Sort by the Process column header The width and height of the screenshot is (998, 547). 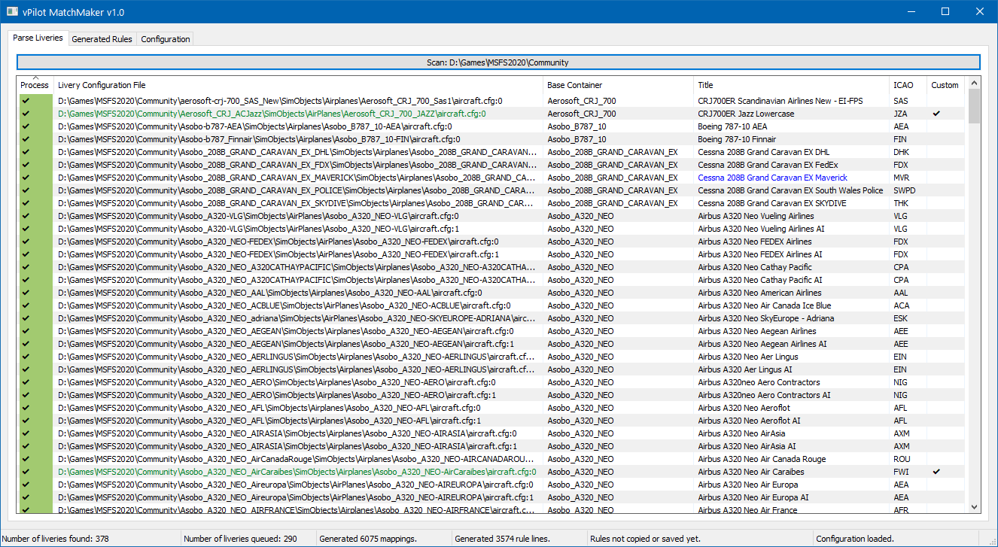tap(35, 85)
